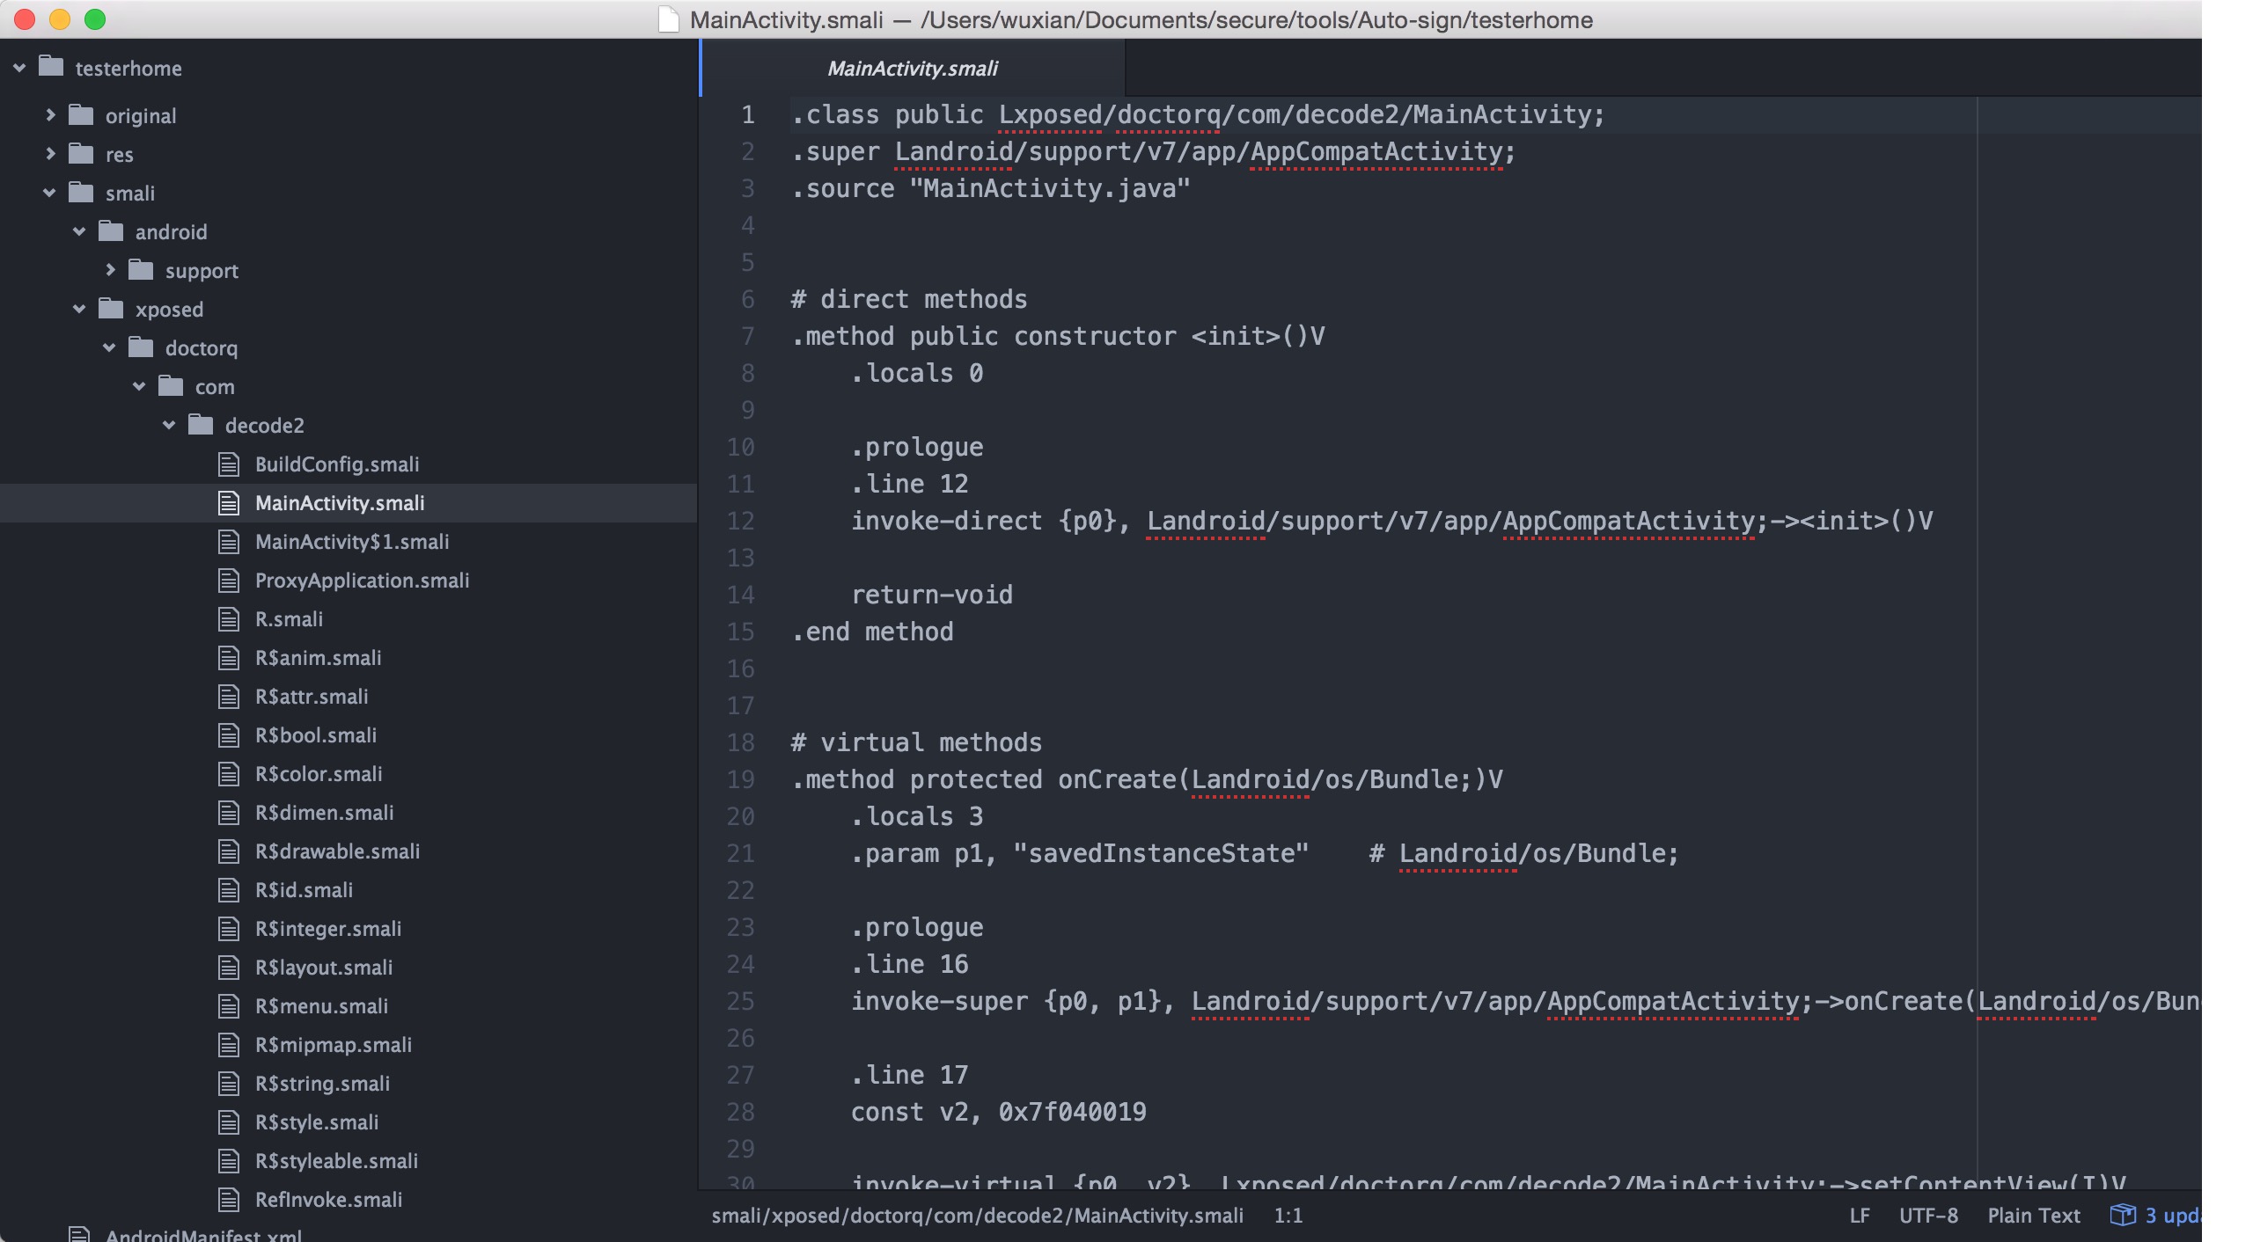Click the decode2 folder icon
The width and height of the screenshot is (2253, 1242).
(x=201, y=426)
